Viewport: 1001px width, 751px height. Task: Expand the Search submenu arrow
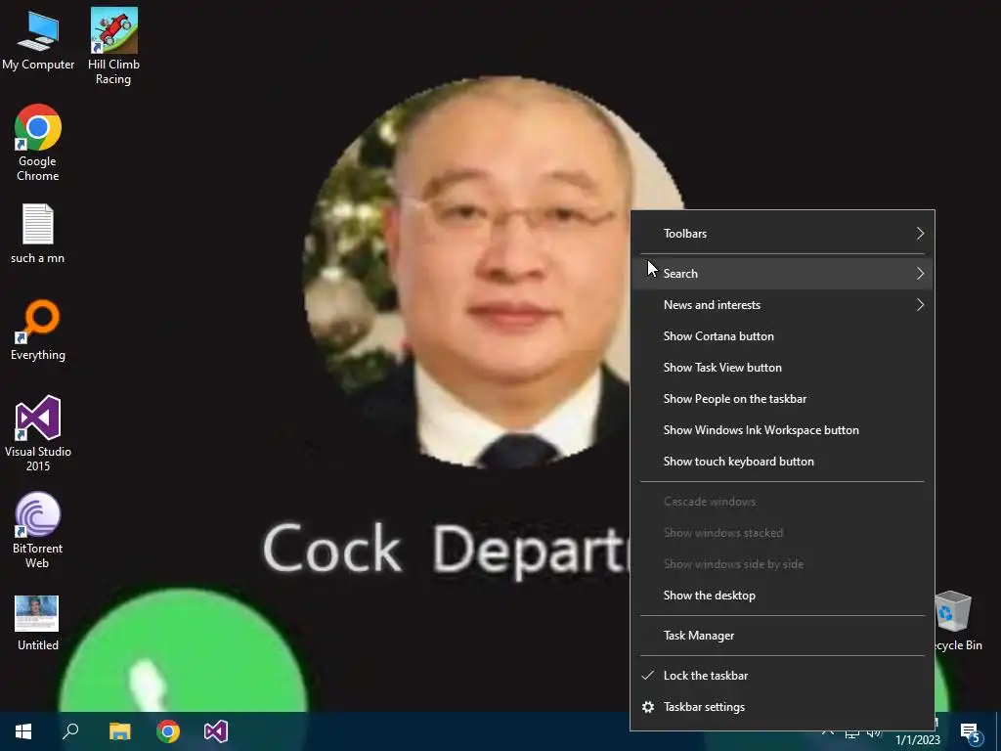point(920,274)
